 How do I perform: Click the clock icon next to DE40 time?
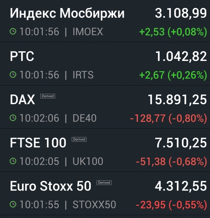point(13,118)
